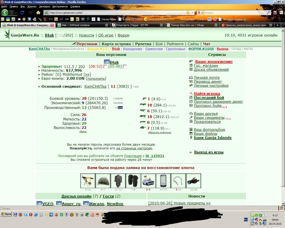Open a new tab with plus button

[x=278, y=25]
